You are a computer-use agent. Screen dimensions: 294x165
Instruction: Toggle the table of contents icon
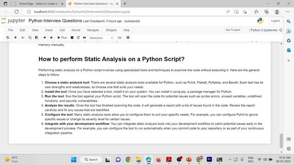(x=128, y=38)
